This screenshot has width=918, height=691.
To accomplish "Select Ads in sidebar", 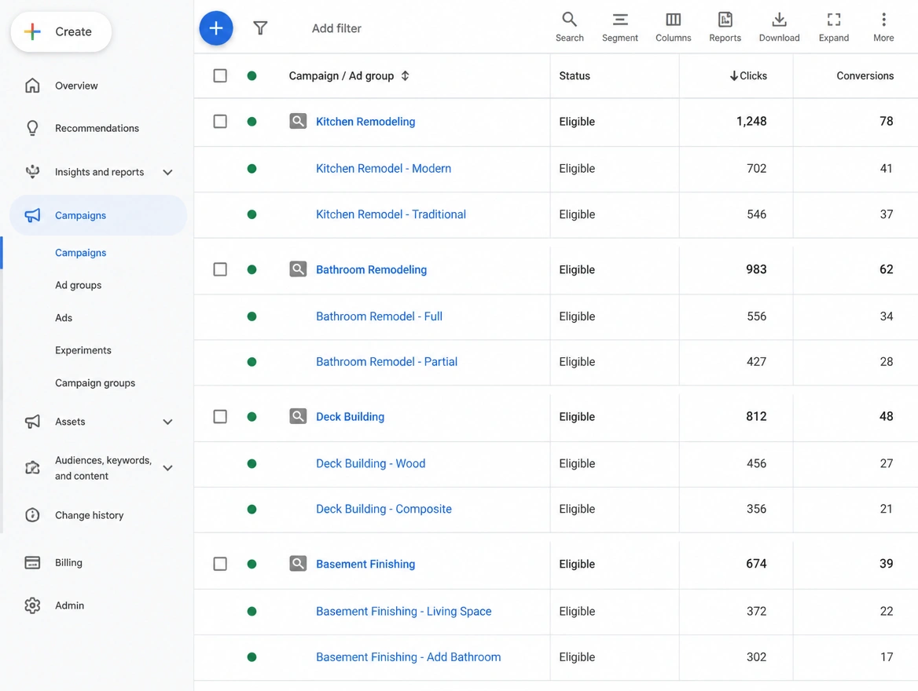I will pos(64,318).
